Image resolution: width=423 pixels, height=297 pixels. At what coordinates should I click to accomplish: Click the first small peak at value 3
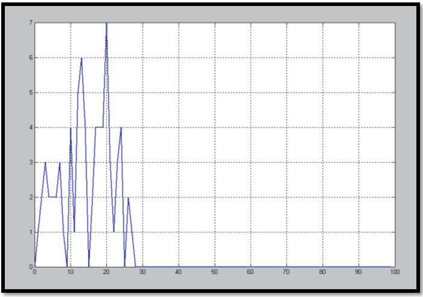45,162
